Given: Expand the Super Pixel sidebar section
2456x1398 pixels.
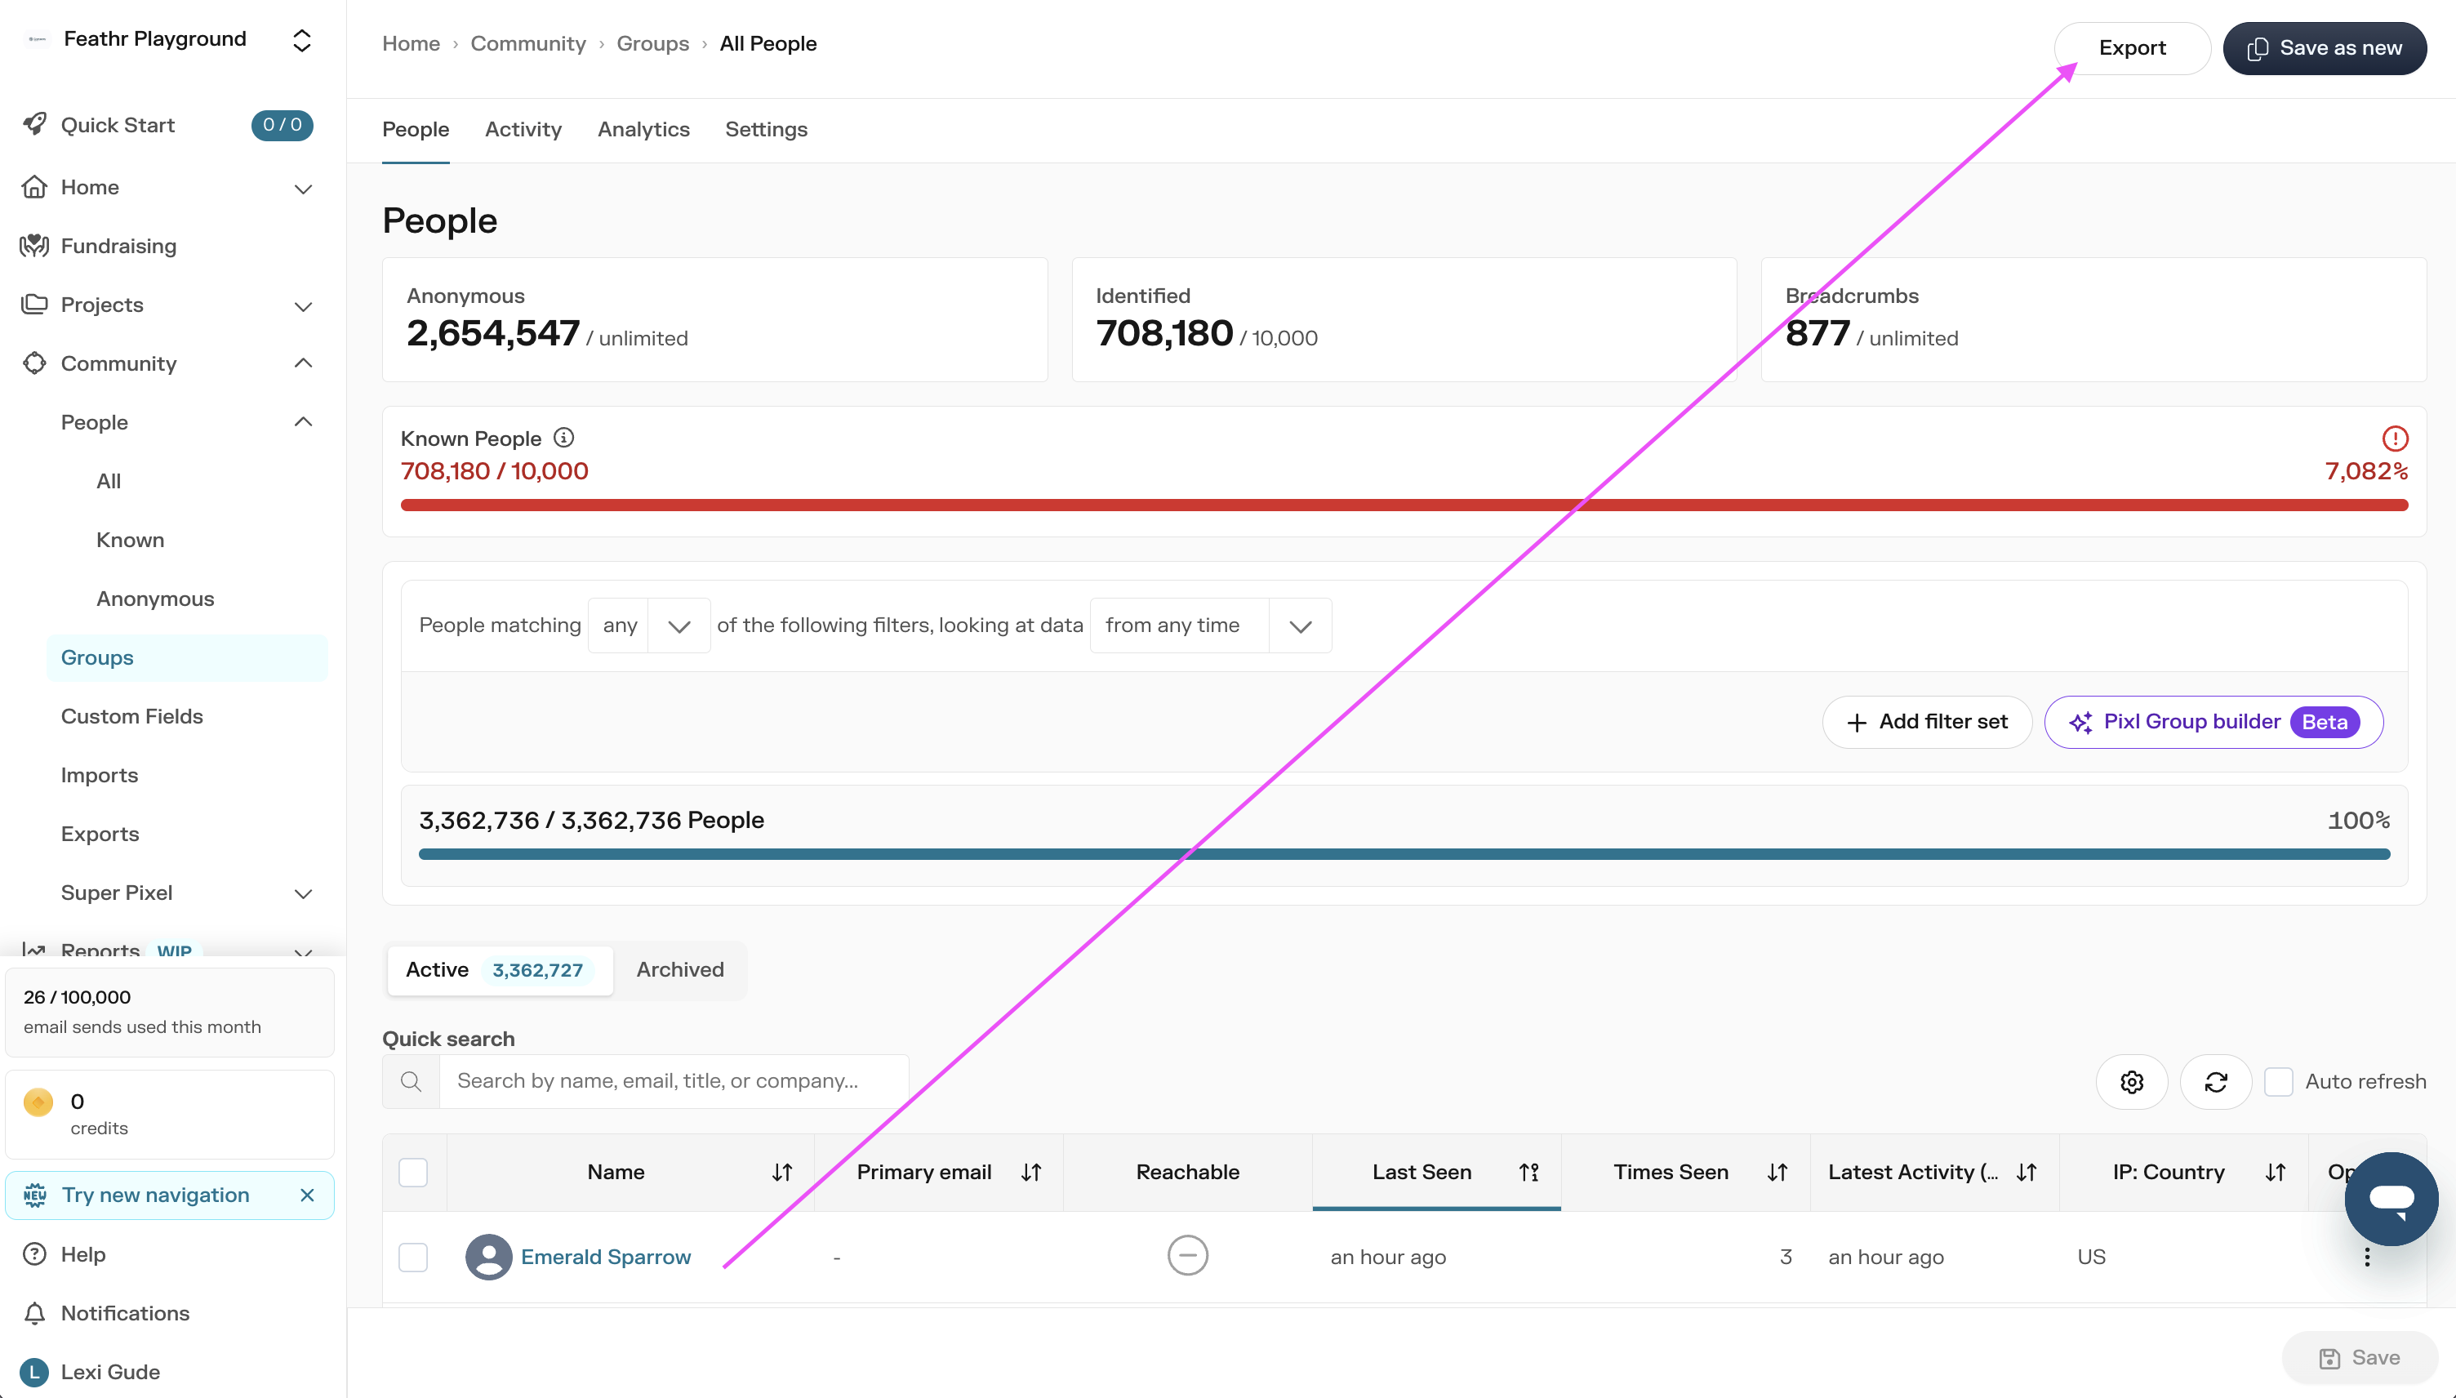Looking at the screenshot, I should tap(303, 894).
